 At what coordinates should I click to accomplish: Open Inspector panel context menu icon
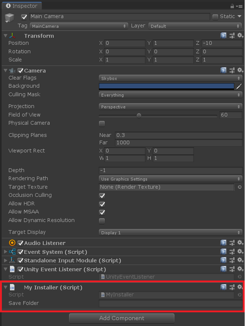239,6
